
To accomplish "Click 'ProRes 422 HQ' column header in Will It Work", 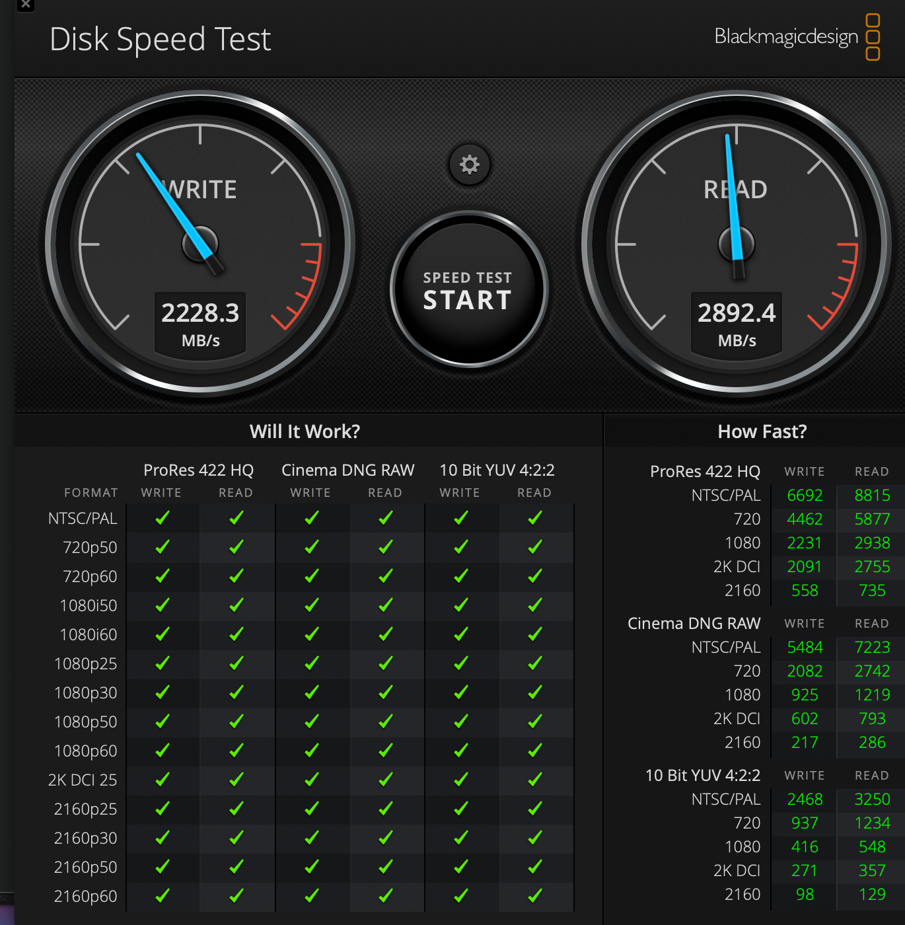I will tap(199, 470).
